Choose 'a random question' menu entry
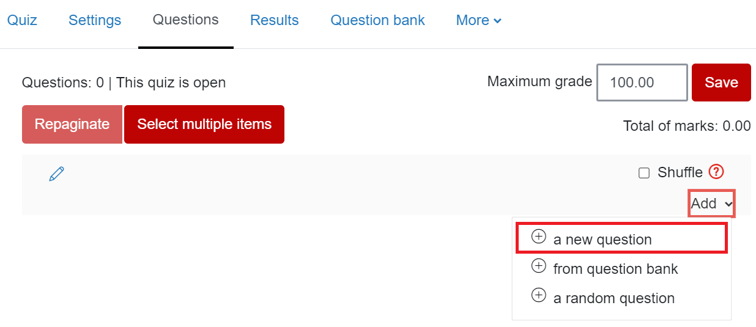 click(x=613, y=298)
